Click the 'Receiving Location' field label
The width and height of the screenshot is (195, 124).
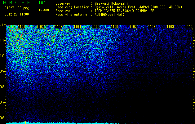(72, 7)
